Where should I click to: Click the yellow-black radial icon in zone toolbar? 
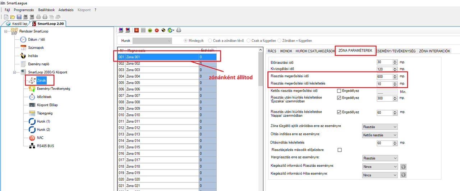pos(164,30)
